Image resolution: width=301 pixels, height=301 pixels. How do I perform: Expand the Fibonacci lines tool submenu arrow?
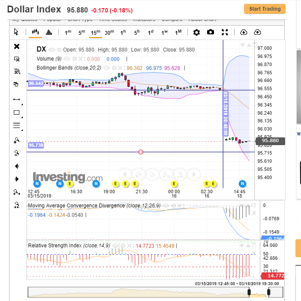point(22,130)
